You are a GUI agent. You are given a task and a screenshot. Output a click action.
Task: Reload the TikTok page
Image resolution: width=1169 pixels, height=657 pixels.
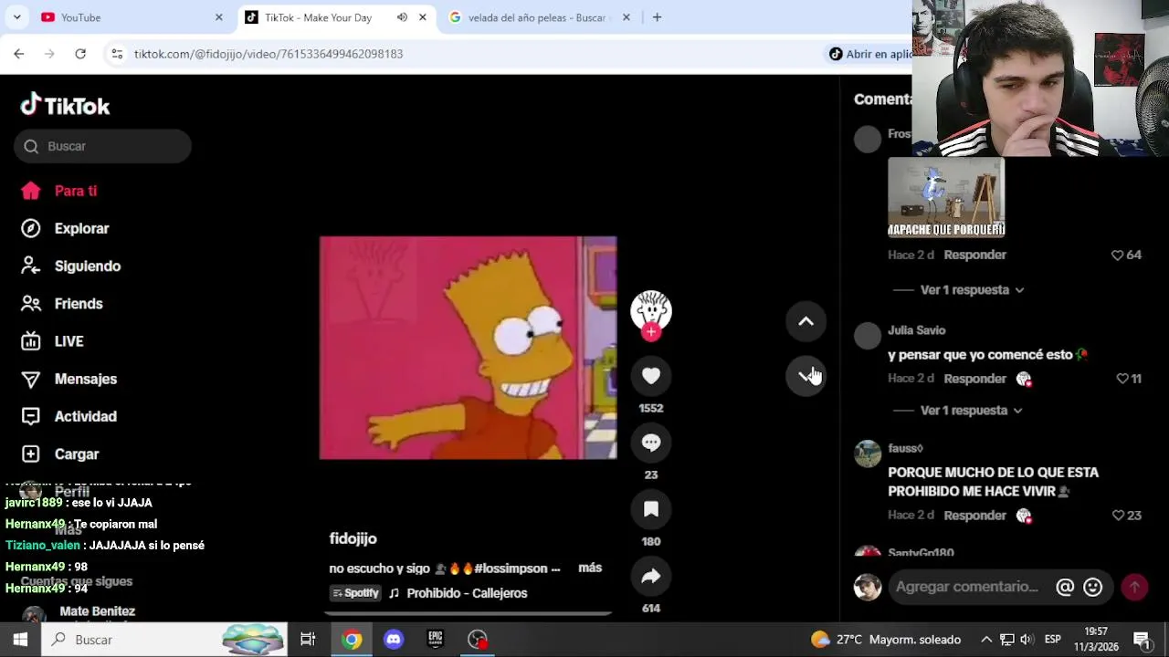click(80, 54)
